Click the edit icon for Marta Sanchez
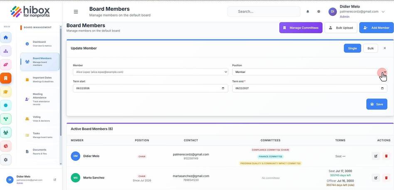 376,178
